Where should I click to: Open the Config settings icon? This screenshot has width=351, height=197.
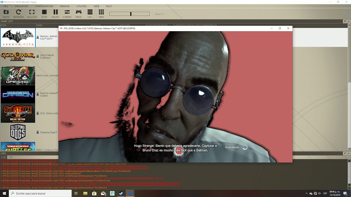(67, 14)
